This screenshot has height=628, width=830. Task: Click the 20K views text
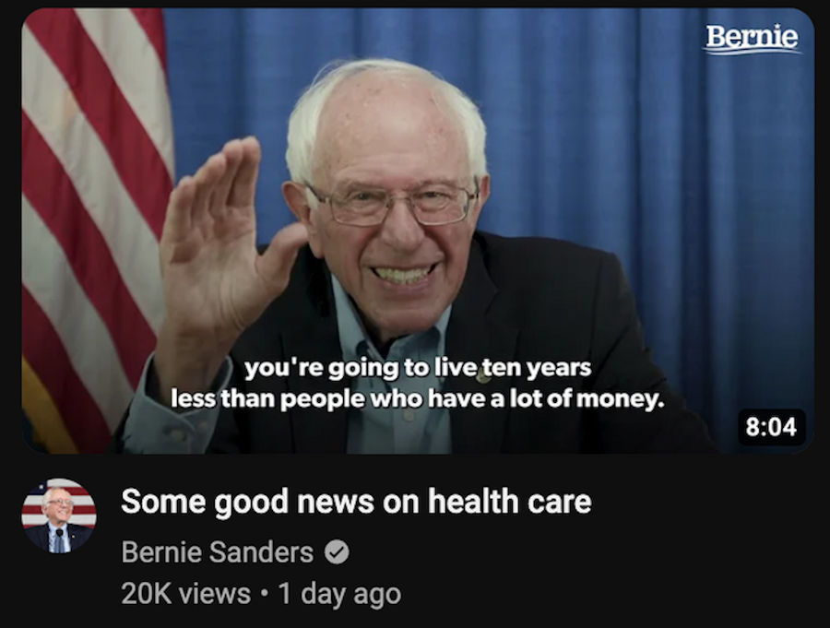pyautogui.click(x=185, y=593)
